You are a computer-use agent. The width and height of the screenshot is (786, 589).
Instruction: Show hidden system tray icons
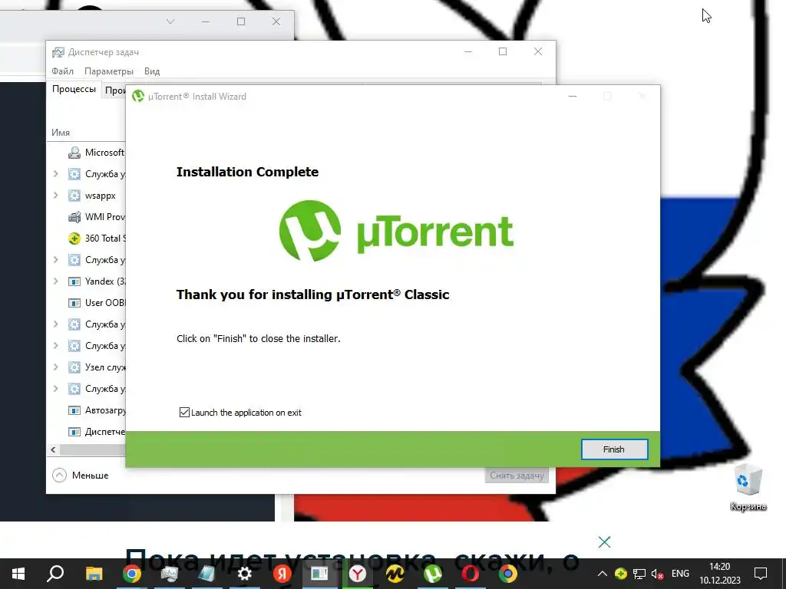603,574
